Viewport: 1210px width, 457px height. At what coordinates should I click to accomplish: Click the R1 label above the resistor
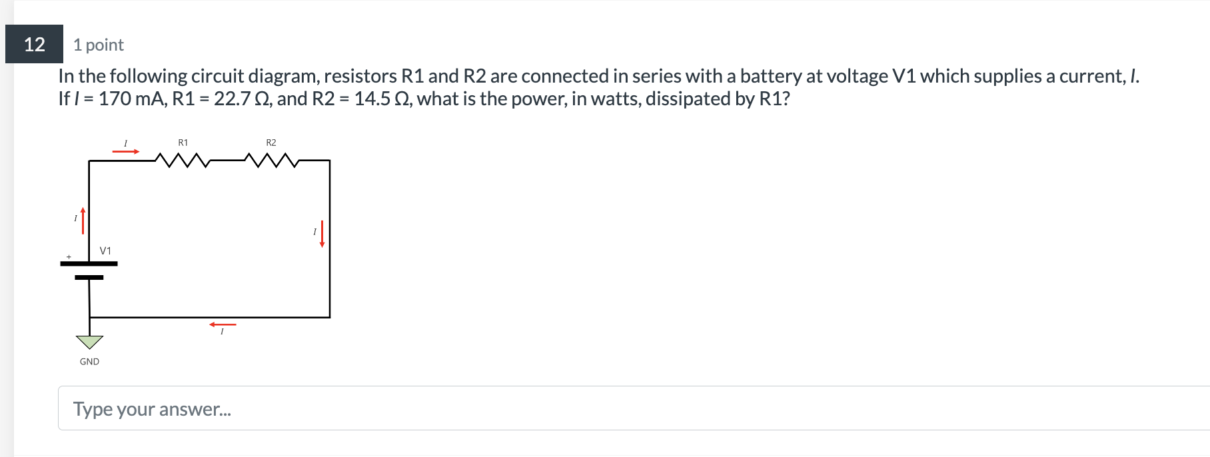click(183, 142)
